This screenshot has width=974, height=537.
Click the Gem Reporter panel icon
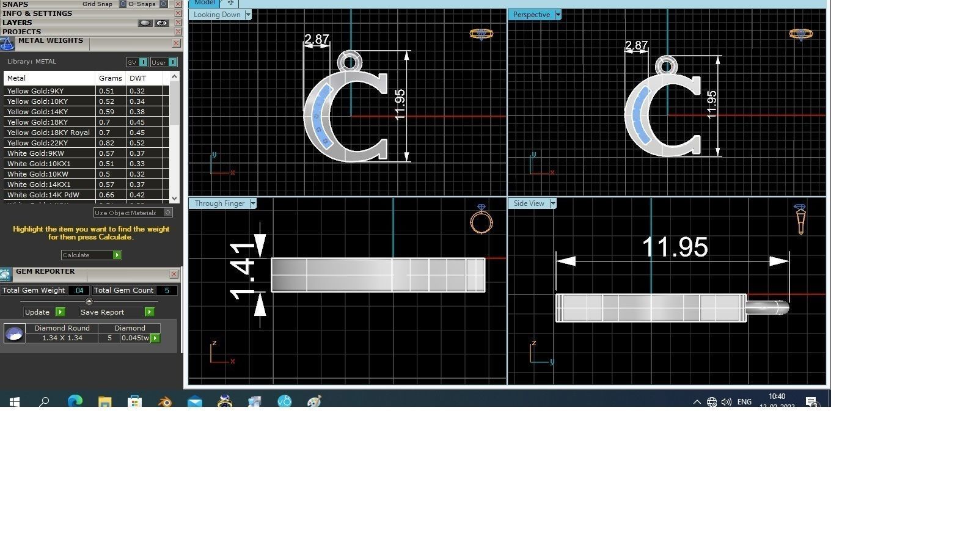click(5, 275)
